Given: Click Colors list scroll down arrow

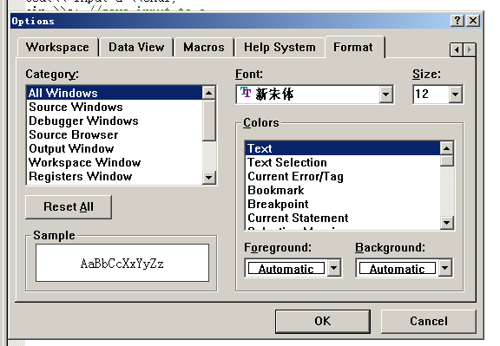Looking at the screenshot, I should [446, 223].
